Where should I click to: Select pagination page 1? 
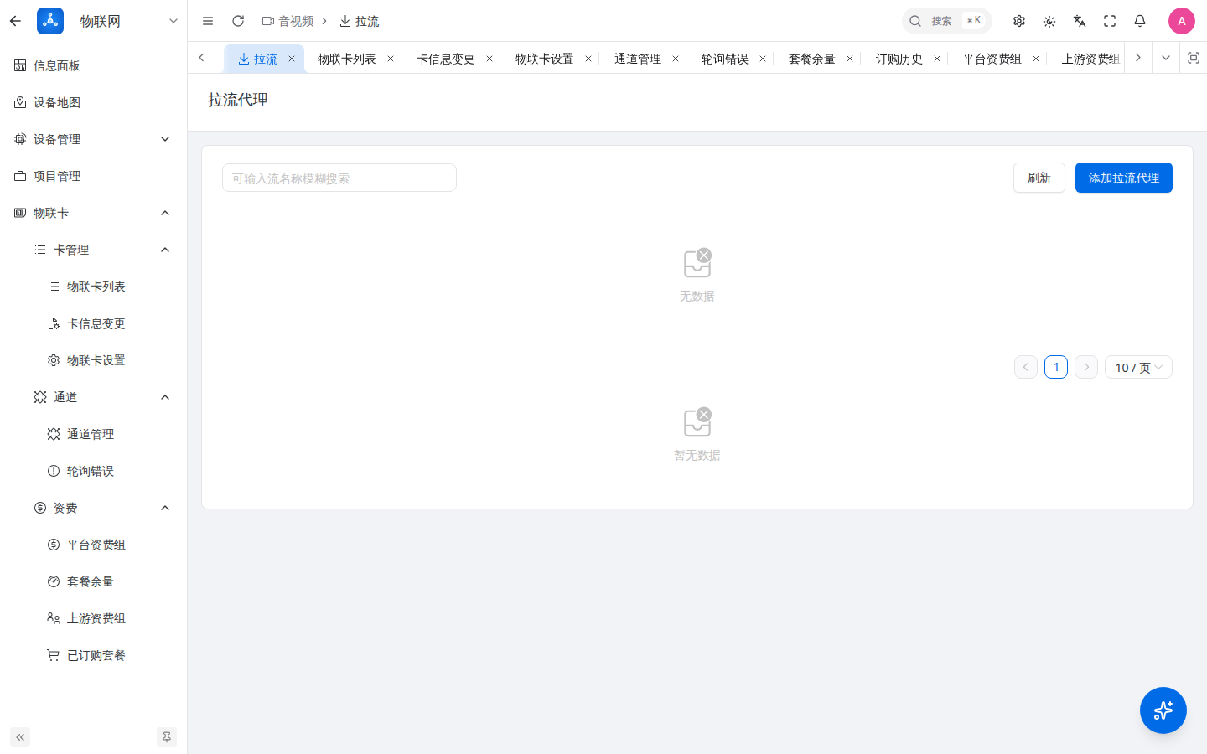coord(1056,367)
